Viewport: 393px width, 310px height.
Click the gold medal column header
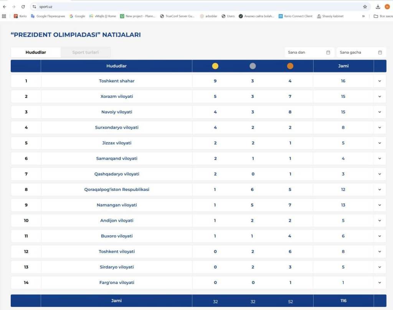click(215, 66)
